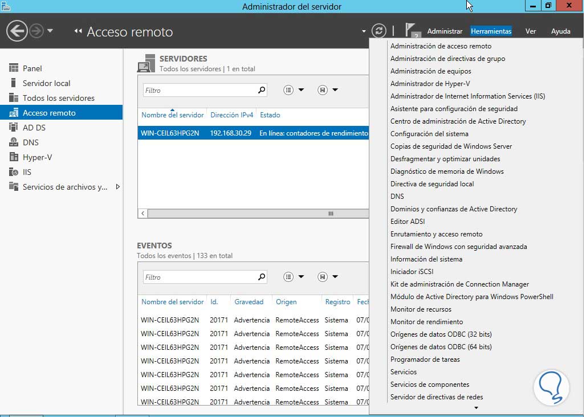Open Administración de equipos from menu

(x=430, y=71)
